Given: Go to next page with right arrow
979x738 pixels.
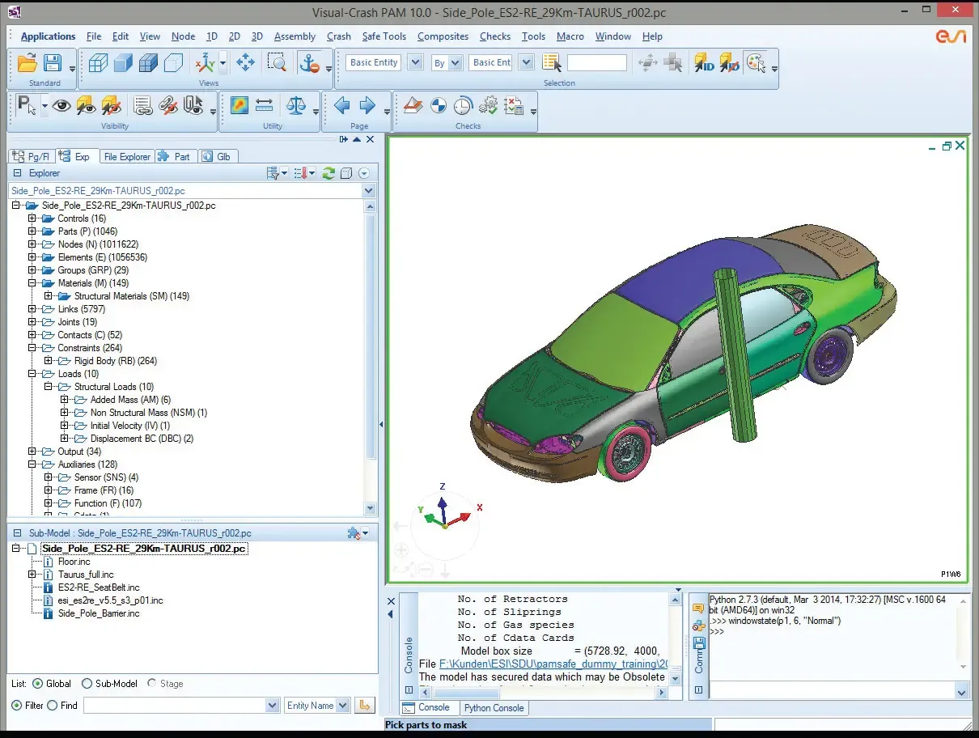Looking at the screenshot, I should [x=367, y=105].
